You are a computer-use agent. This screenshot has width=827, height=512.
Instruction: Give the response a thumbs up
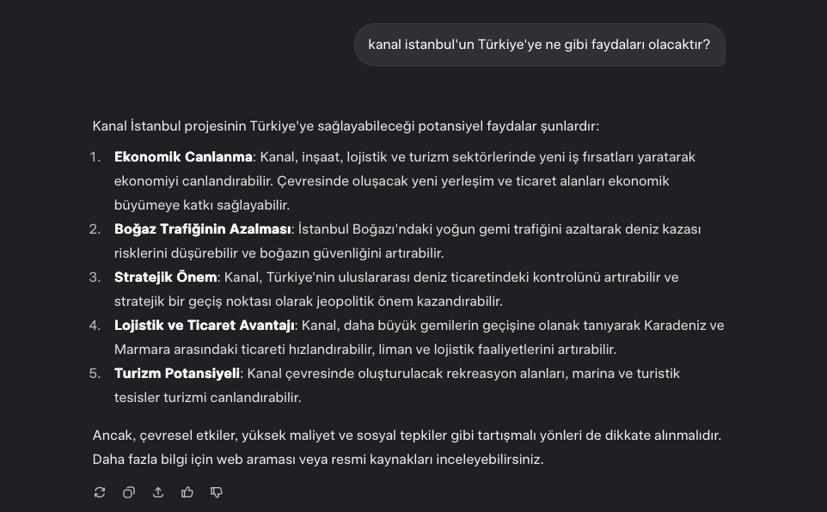click(x=187, y=492)
